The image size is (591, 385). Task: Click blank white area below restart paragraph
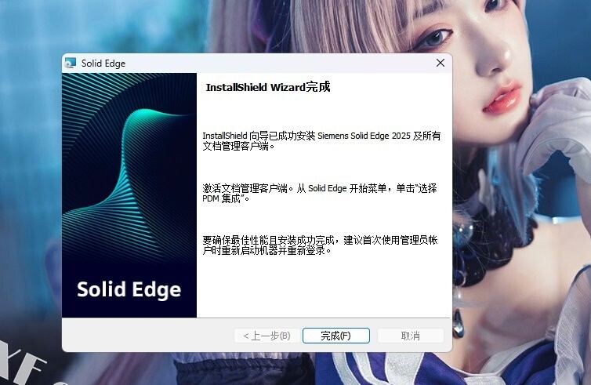325,286
